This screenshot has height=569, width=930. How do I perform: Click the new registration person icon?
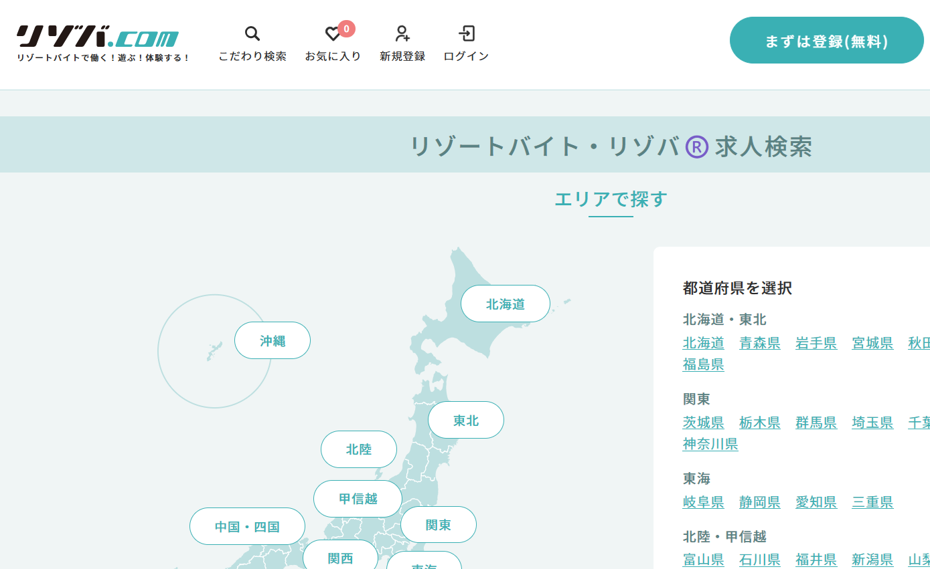(x=402, y=33)
